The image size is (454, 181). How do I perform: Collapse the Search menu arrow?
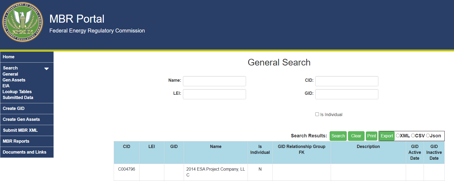coord(47,69)
